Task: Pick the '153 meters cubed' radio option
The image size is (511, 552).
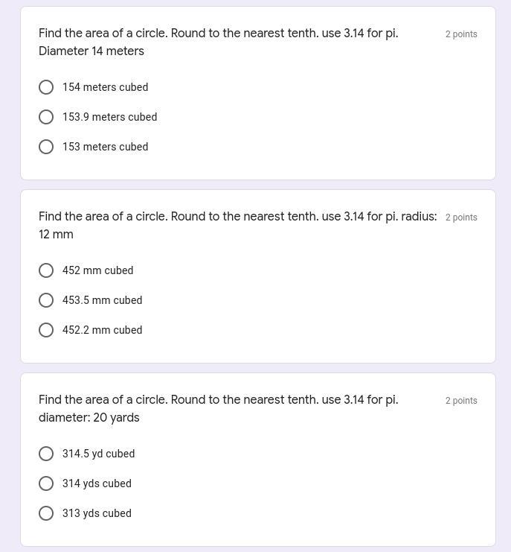Action: coord(46,147)
